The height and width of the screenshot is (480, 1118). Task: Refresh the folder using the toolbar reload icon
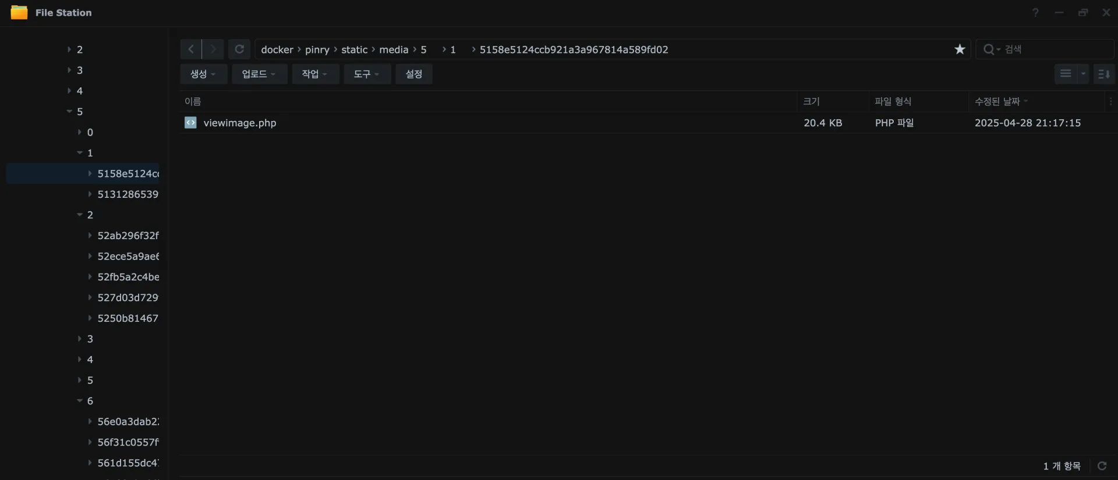[239, 49]
